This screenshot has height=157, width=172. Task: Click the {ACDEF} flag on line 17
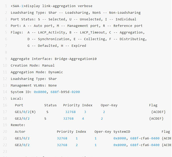tap(158, 112)
